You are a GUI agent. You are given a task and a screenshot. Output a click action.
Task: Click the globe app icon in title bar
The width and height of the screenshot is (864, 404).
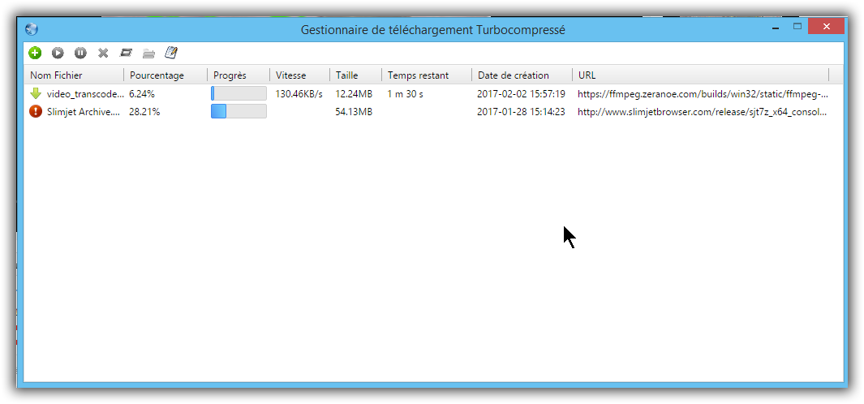[32, 29]
